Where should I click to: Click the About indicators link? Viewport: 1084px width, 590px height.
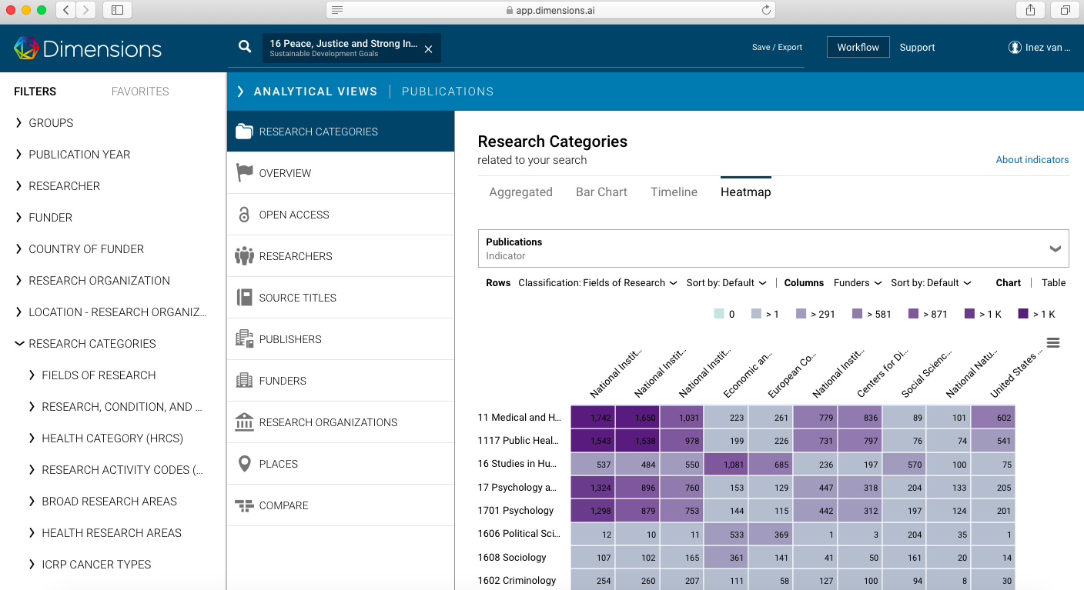(x=1032, y=159)
